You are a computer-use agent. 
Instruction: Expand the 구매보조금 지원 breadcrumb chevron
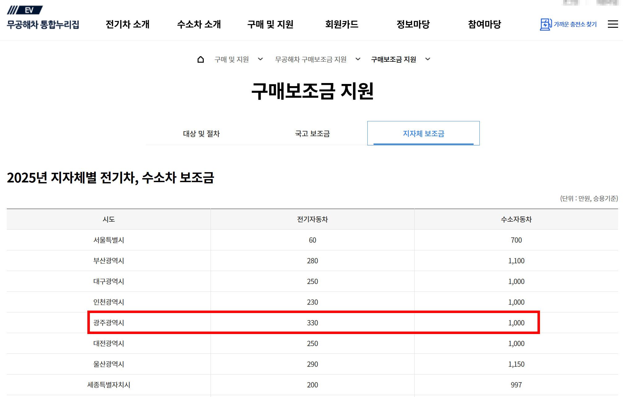coord(428,59)
